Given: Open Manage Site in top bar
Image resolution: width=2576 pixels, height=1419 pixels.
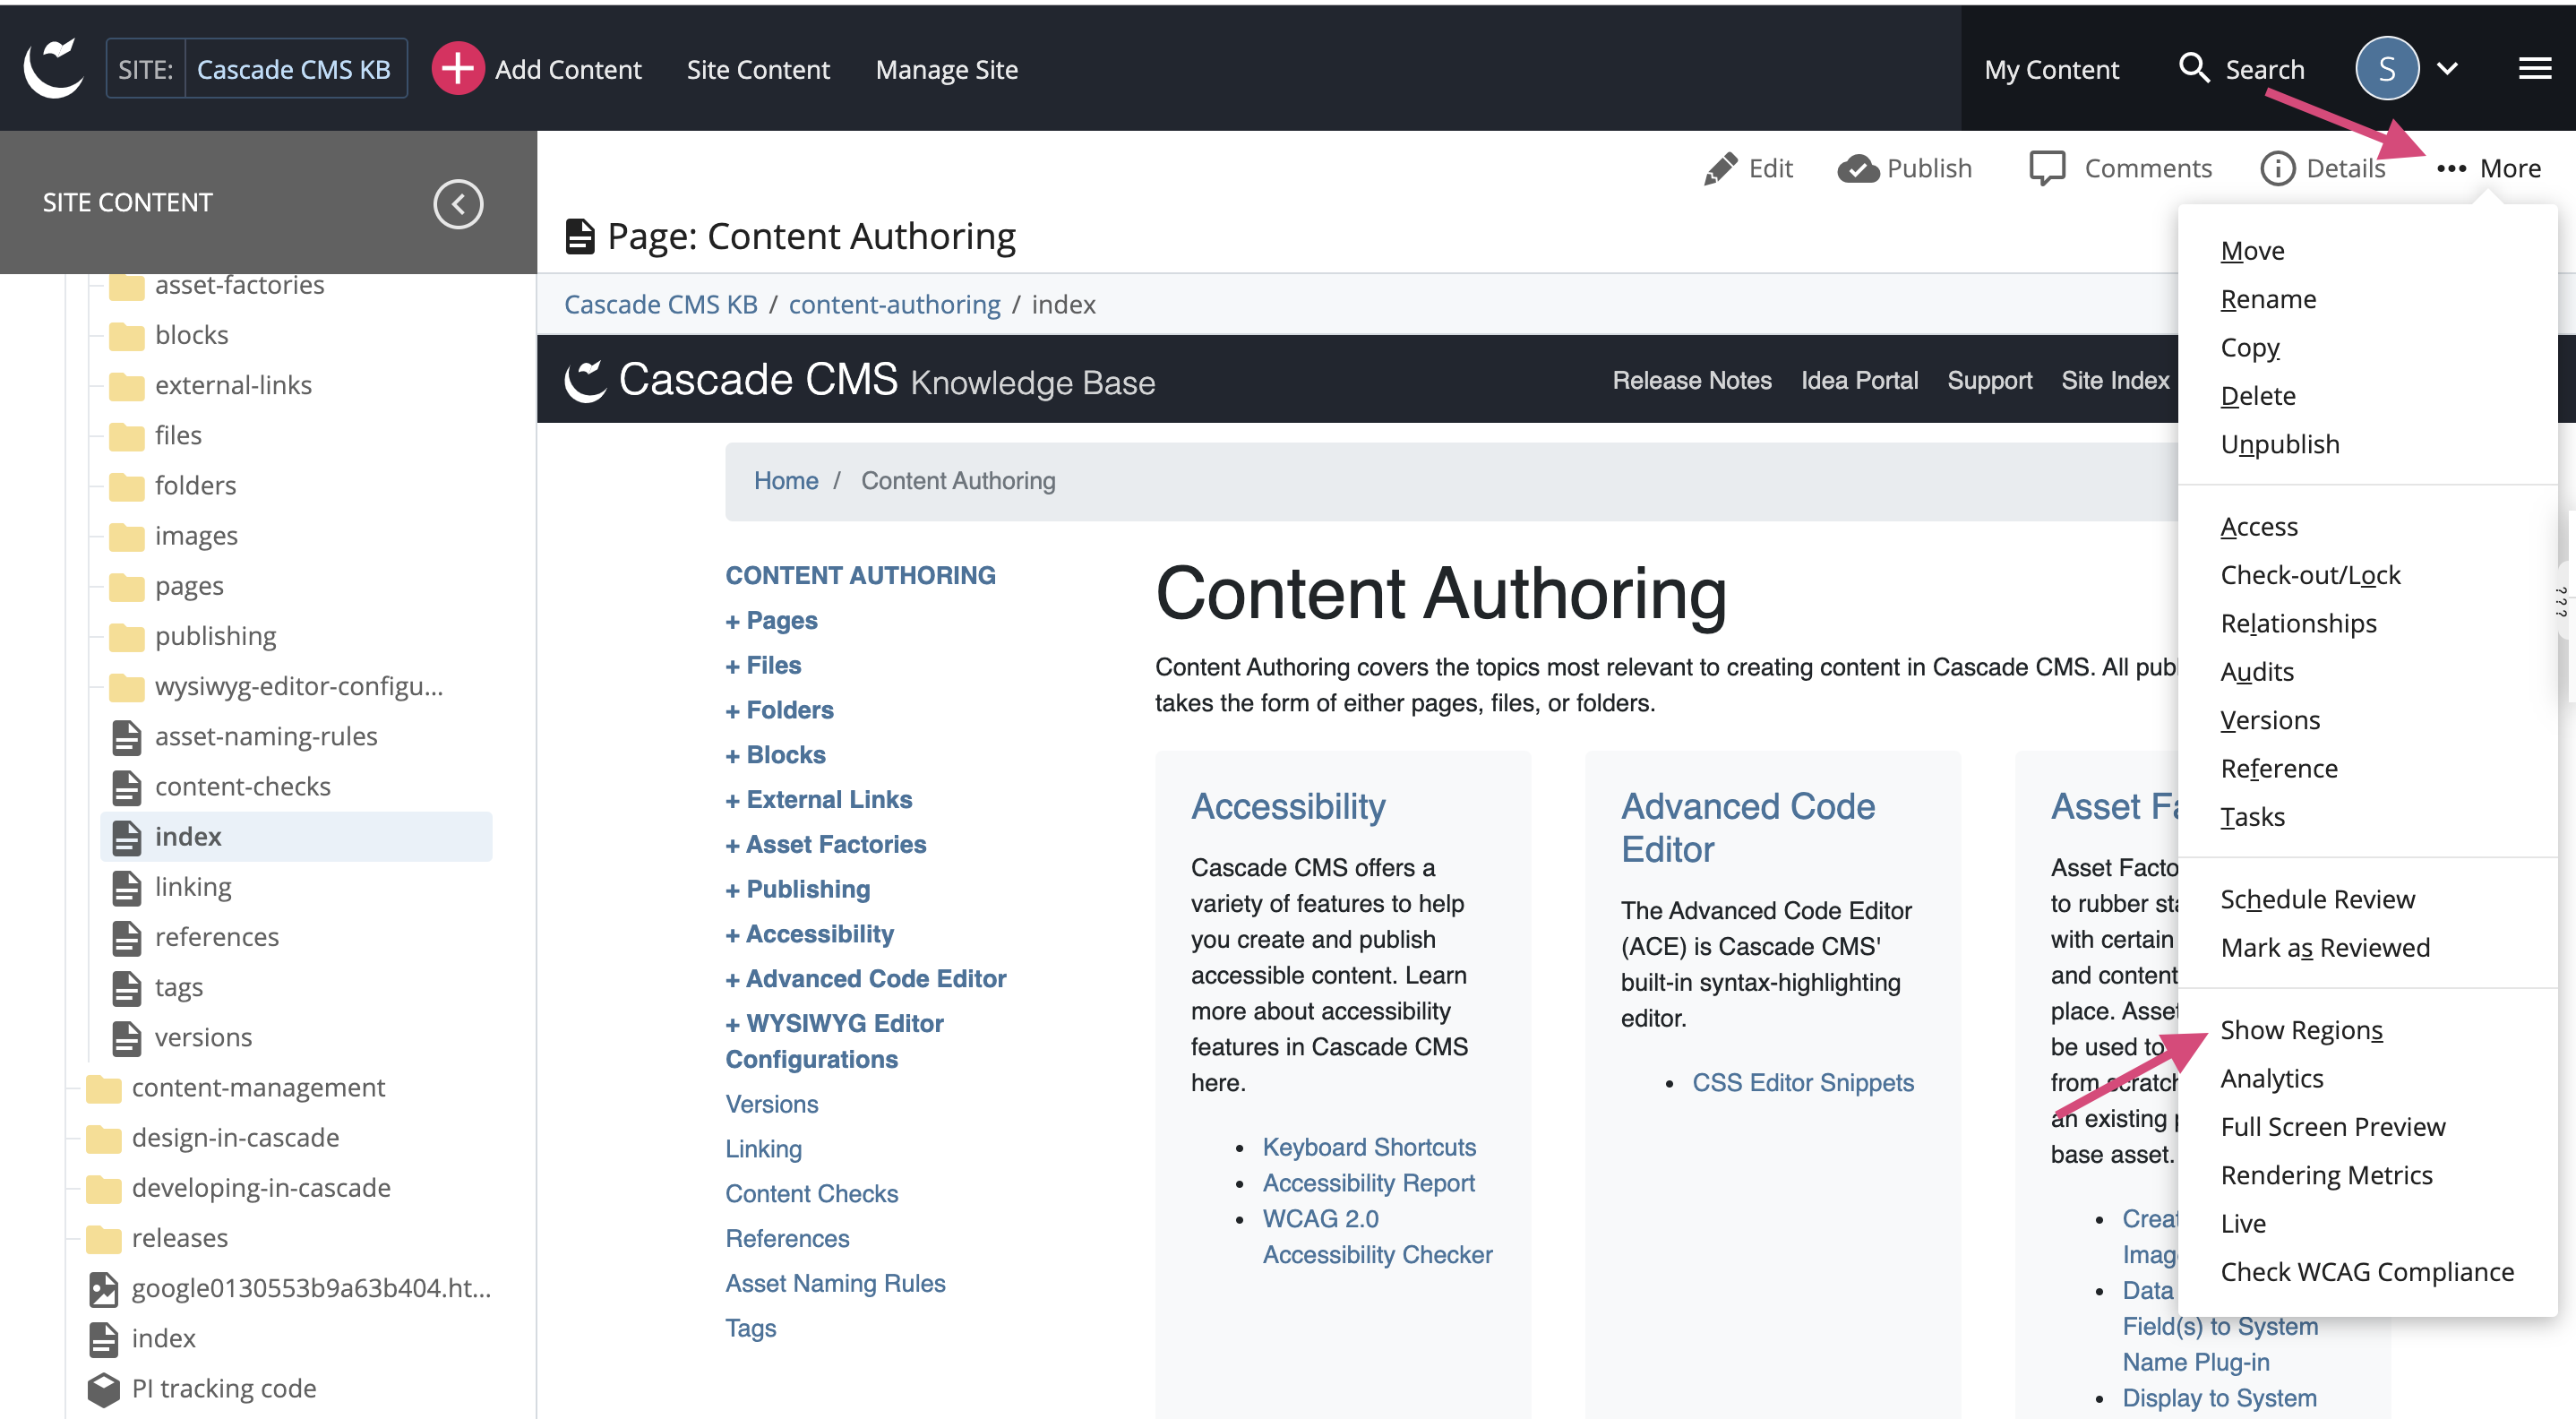Looking at the screenshot, I should [x=946, y=68].
